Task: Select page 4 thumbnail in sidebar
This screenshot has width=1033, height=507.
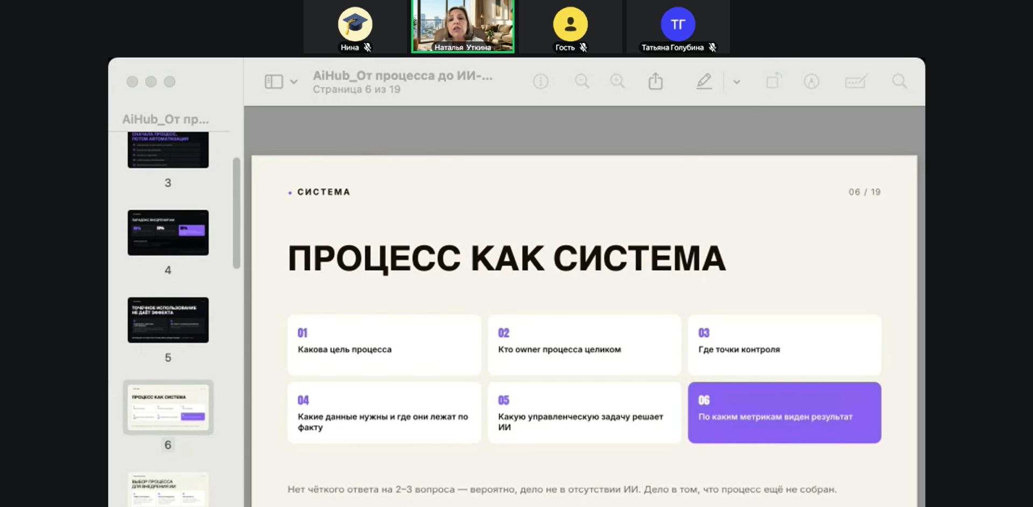Action: click(x=168, y=233)
